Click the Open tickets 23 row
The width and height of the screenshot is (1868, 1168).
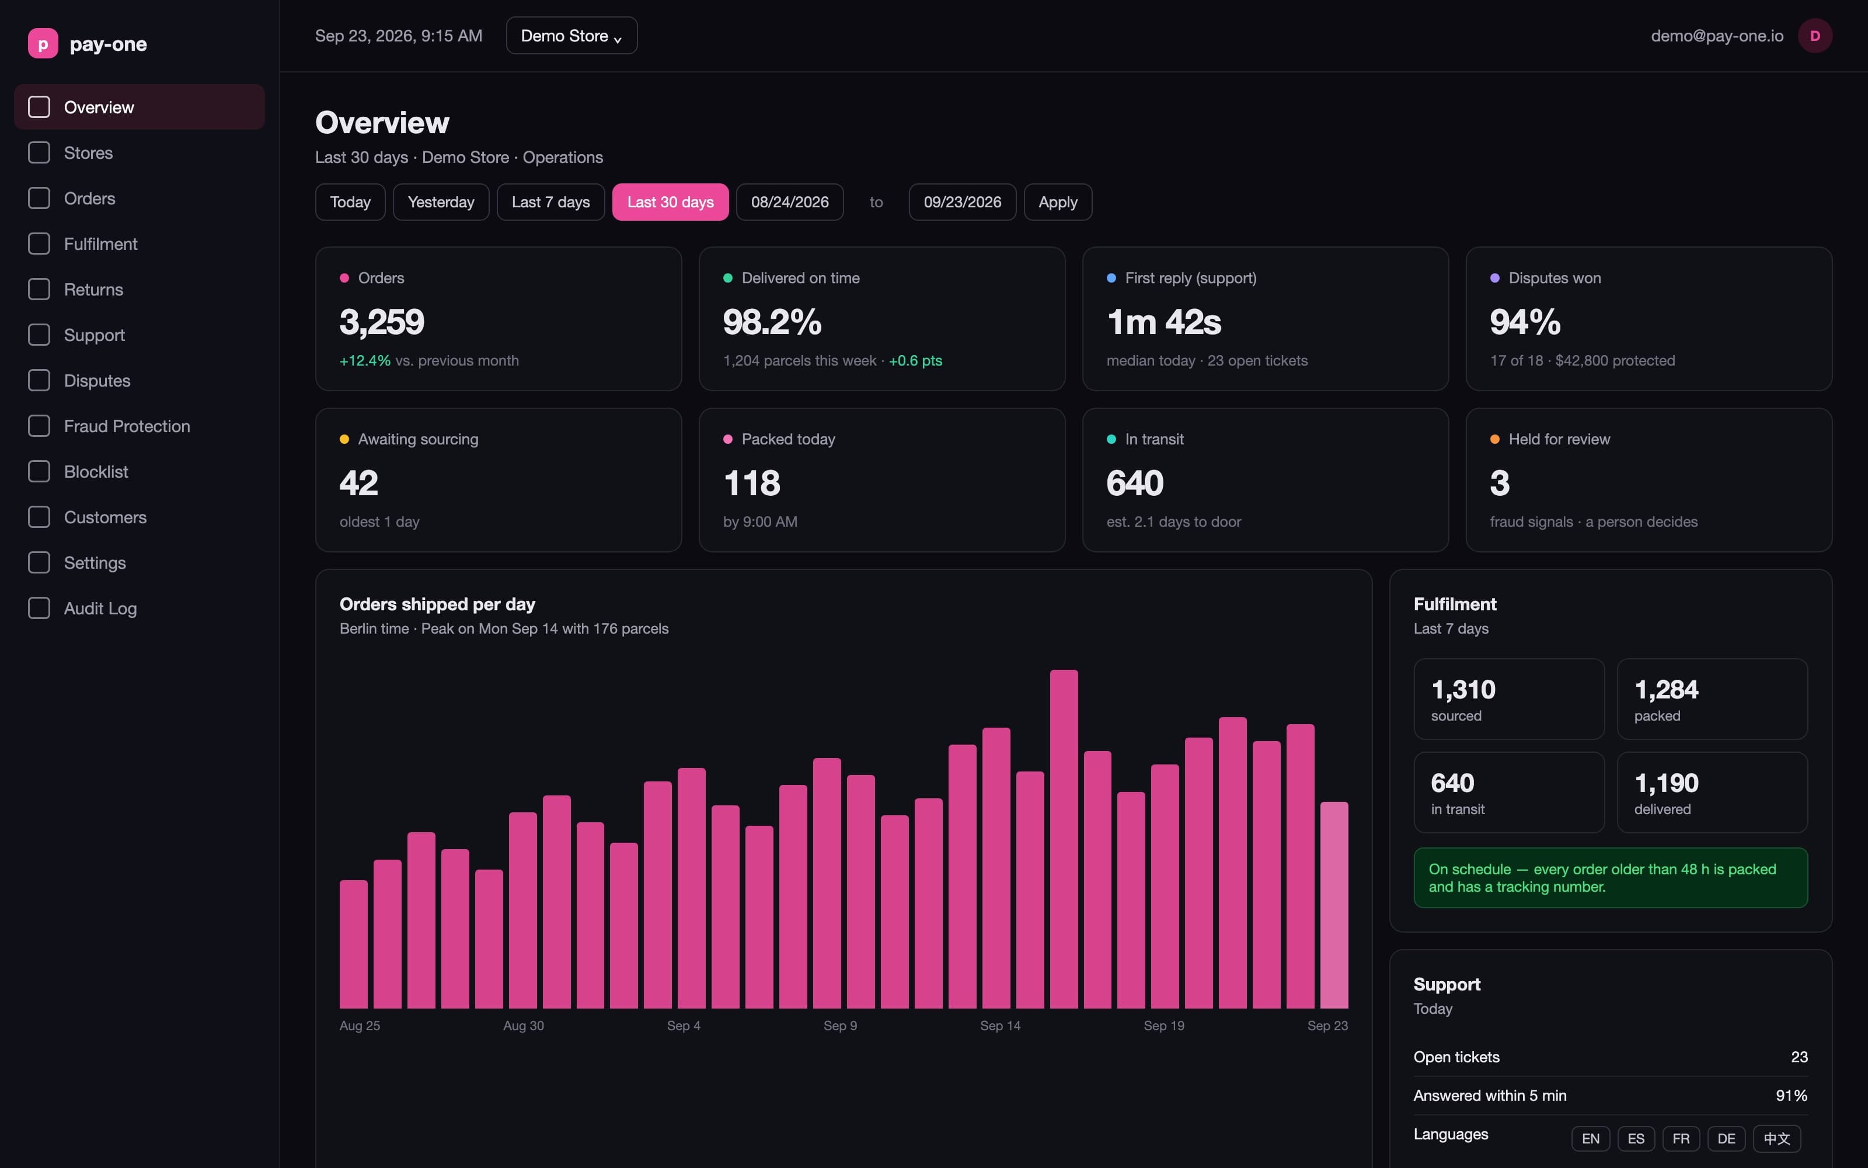pos(1610,1058)
